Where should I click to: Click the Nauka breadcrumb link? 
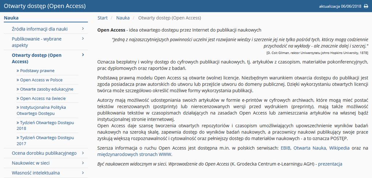tap(123, 18)
